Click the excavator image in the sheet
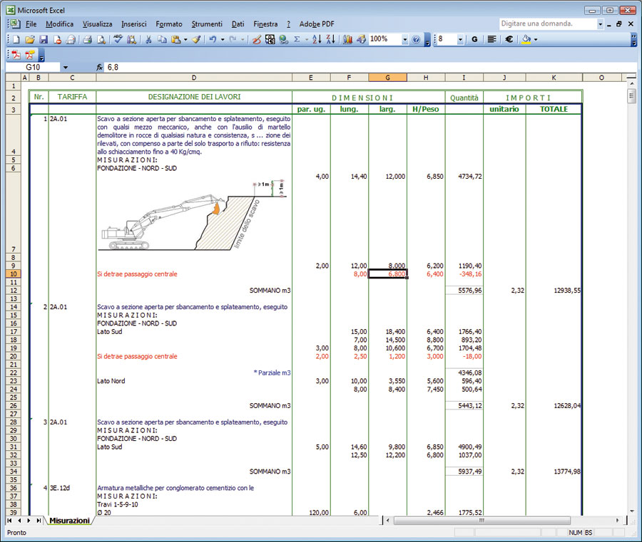The height and width of the screenshot is (542, 642). [193, 215]
